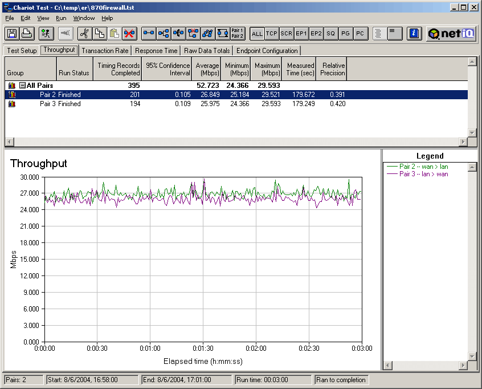
Task: Click the Cut scissors icon
Action: [84, 34]
